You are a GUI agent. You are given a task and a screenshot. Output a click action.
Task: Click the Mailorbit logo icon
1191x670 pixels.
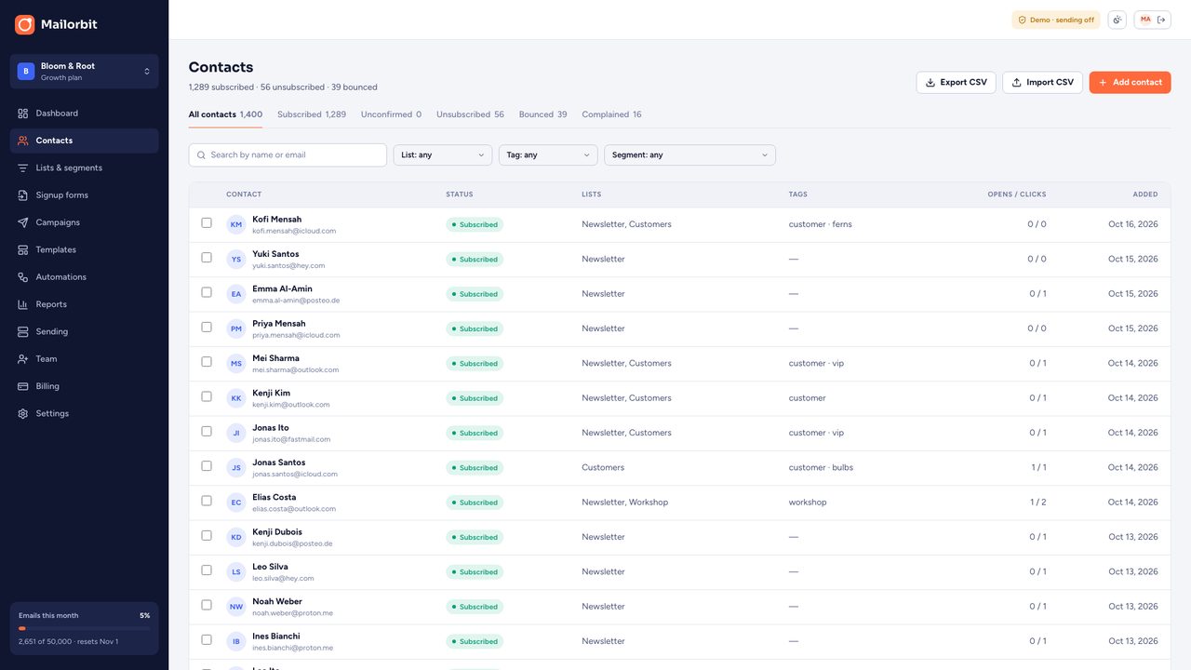coord(24,24)
